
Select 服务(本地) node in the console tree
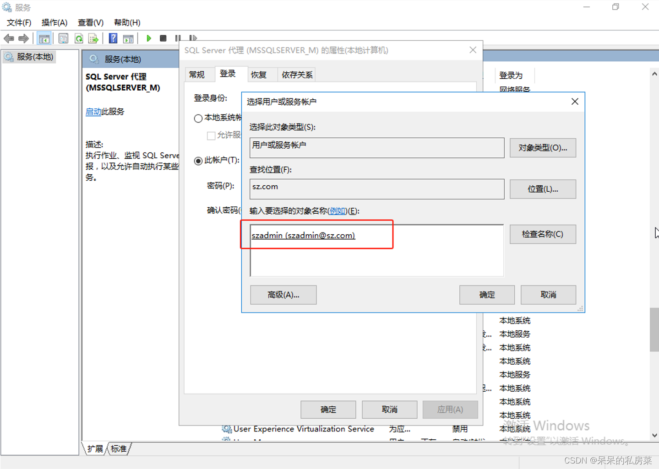tap(29, 57)
